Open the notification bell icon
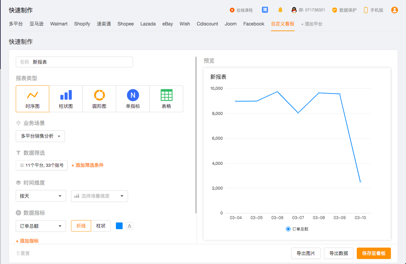The height and width of the screenshot is (264, 406). [280, 10]
